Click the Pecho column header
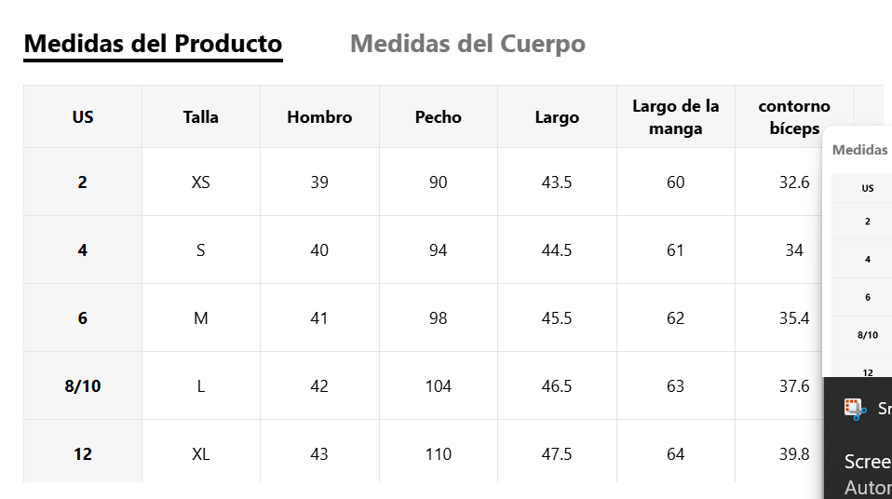This screenshot has width=892, height=499. (x=438, y=116)
